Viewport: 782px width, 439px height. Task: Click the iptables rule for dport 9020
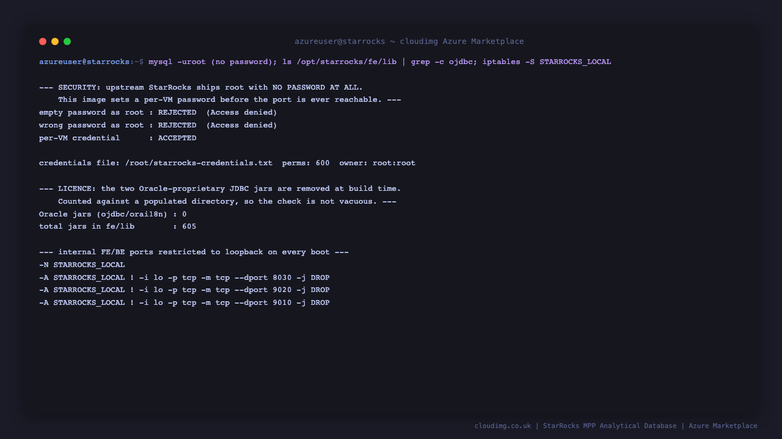tap(185, 290)
